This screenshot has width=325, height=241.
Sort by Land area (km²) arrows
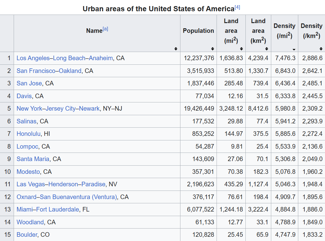tap(267, 49)
